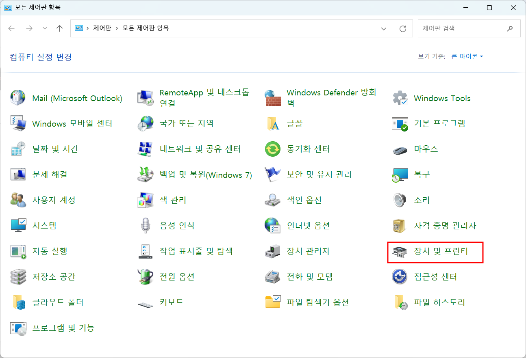Click the 색 관리 icon
Screen dimensions: 526x358
146,200
